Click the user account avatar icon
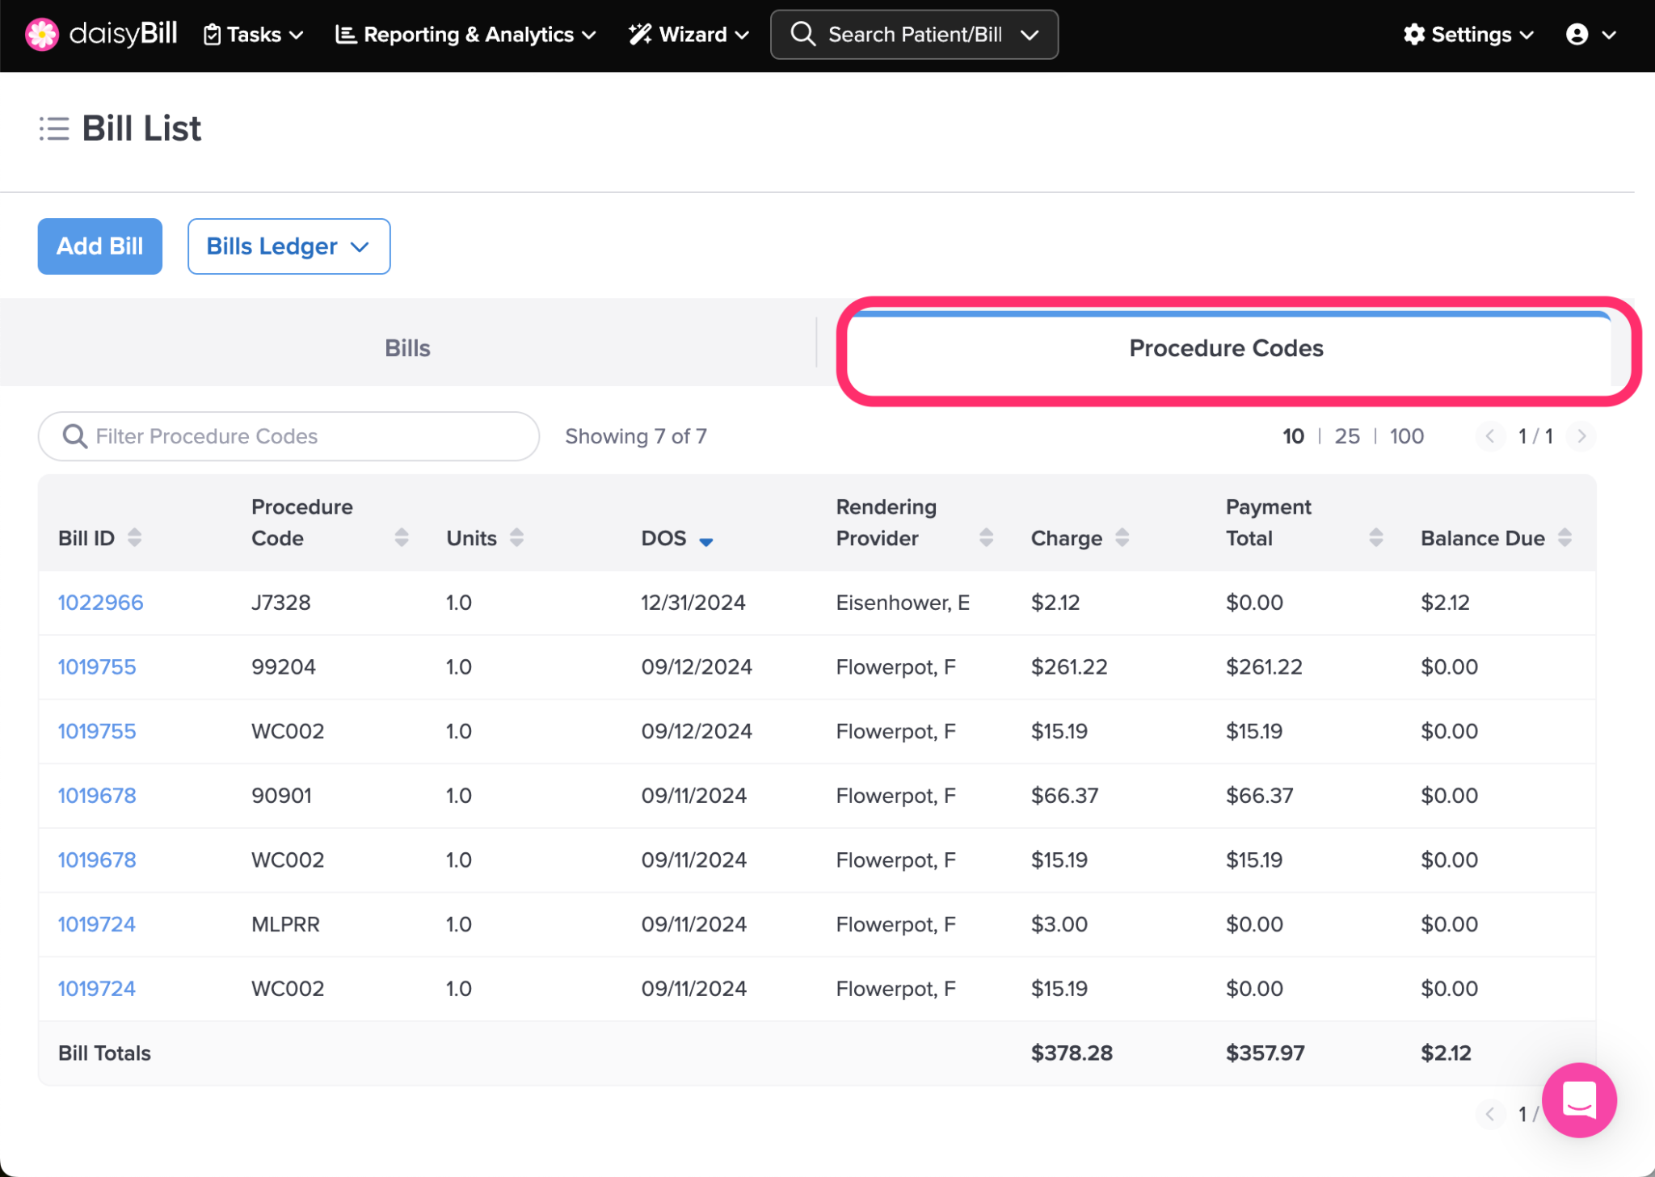Screen dimensions: 1655x1177 pos(1577,35)
